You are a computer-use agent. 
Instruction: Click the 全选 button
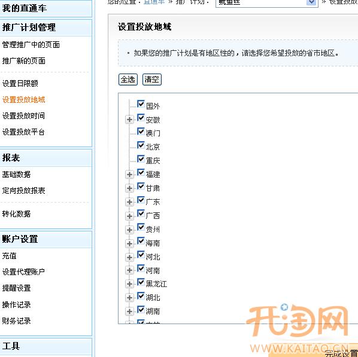pyautogui.click(x=128, y=80)
